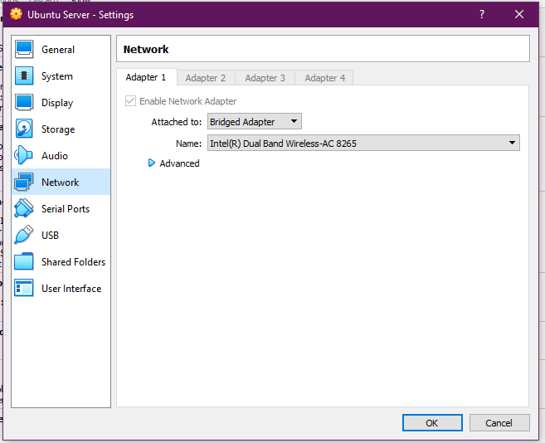The image size is (545, 443).
Task: Open the adapter Name dropdown
Action: tap(363, 143)
